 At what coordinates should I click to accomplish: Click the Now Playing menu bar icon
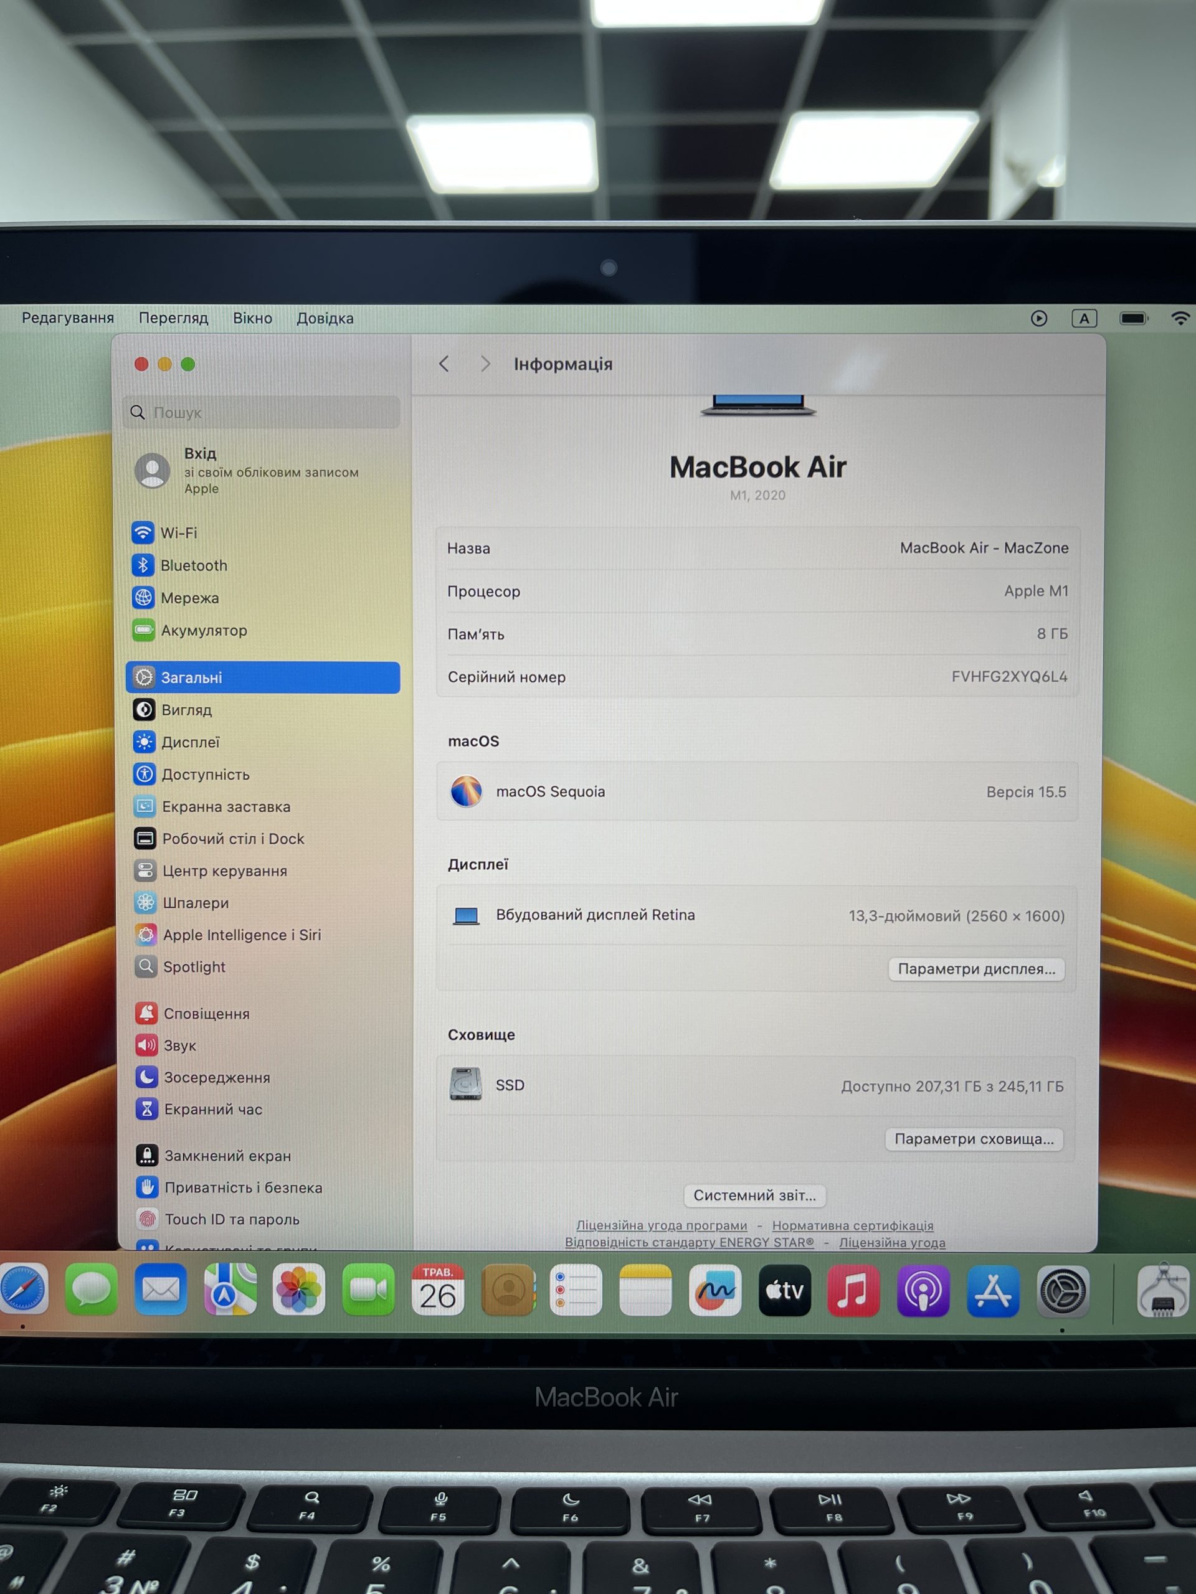pos(1039,318)
